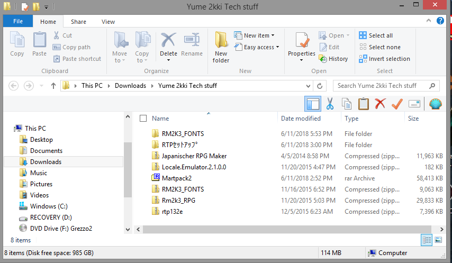The width and height of the screenshot is (452, 263).
Task: Click the scissors Cut icon in Classic toolbar
Action: [x=330, y=103]
